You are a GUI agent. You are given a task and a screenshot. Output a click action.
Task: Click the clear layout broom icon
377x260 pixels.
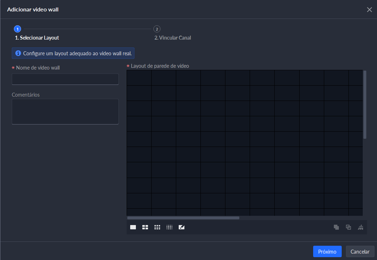click(x=361, y=227)
